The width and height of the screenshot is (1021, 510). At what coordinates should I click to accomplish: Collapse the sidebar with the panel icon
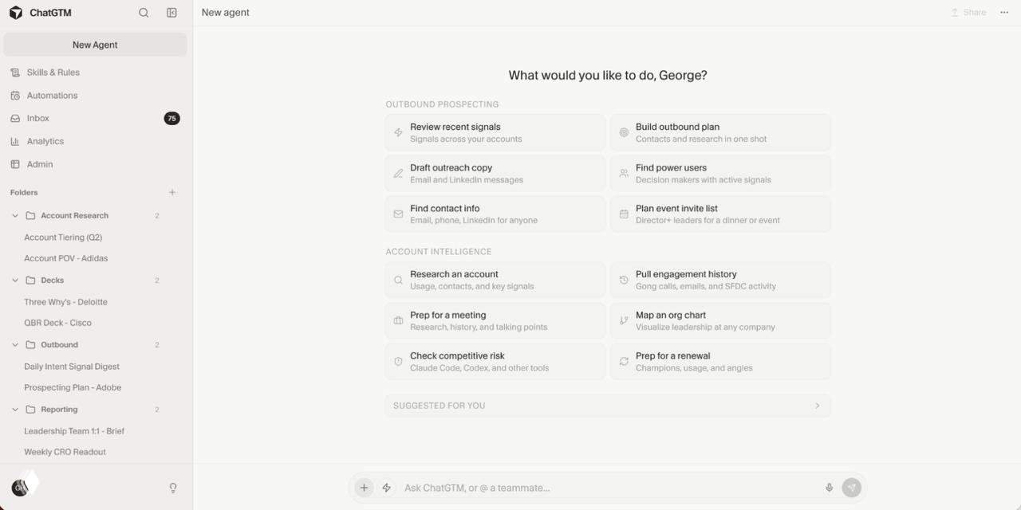[x=171, y=13]
